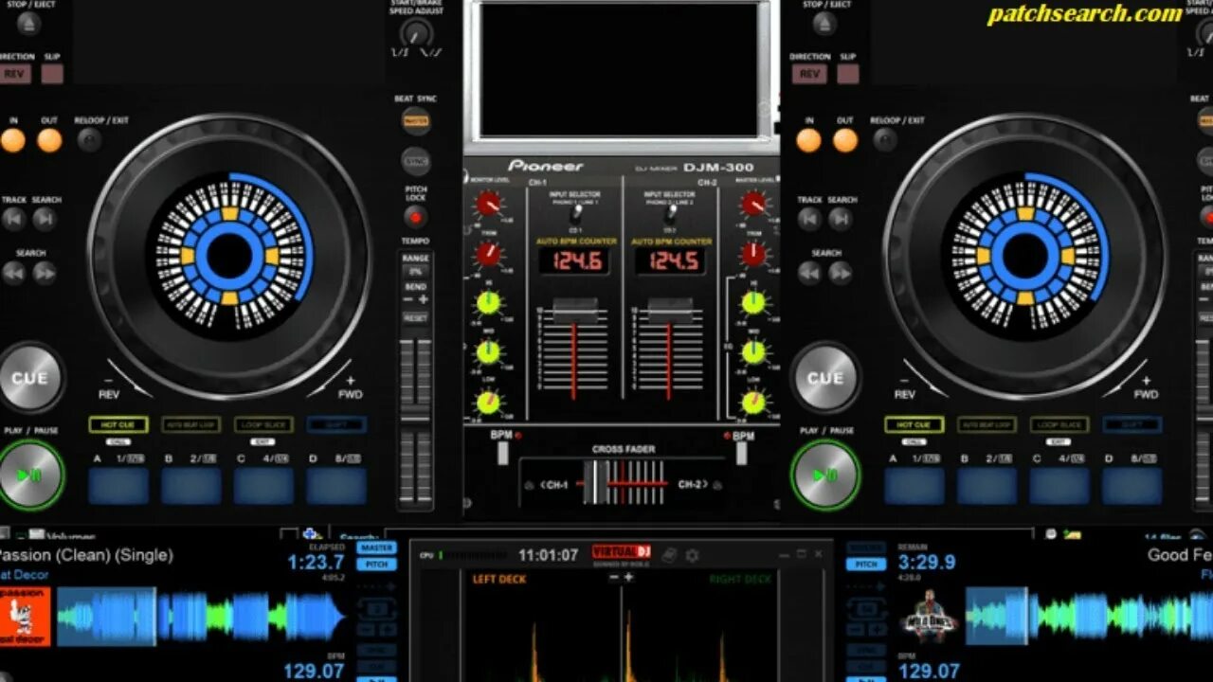1213x682 pixels.
Task: Click the left deck jog wheel platter
Action: [x=229, y=256]
